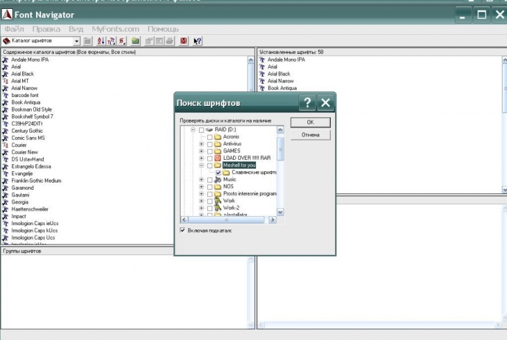
Task: Uncheck the Славянские шрифты folder checkbox
Action: pyautogui.click(x=219, y=173)
